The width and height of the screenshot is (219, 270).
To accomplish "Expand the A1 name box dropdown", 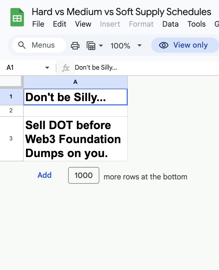I will click(x=47, y=68).
